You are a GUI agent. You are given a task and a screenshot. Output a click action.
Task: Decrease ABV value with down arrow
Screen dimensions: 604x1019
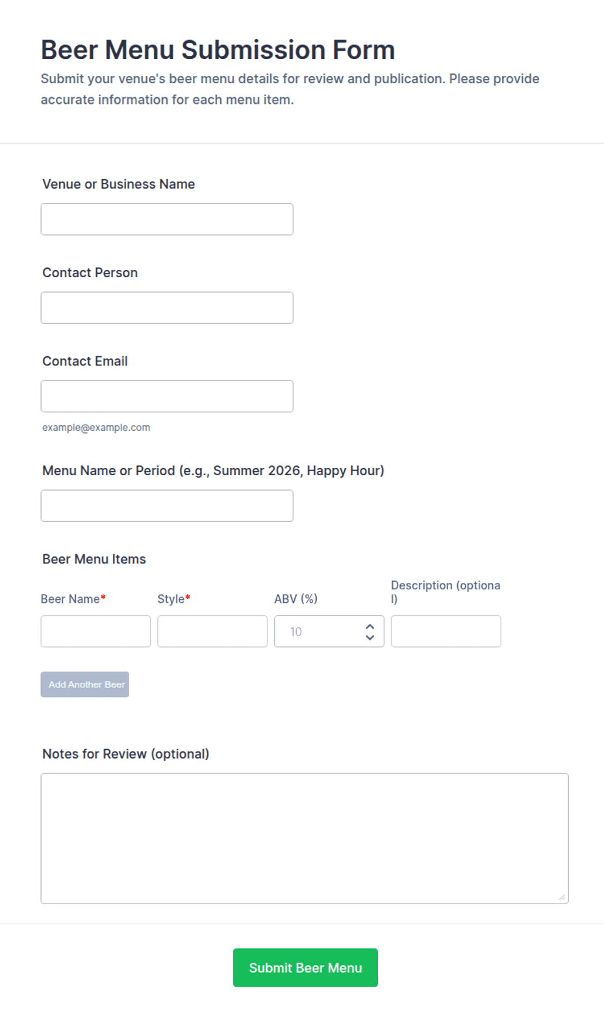(370, 637)
